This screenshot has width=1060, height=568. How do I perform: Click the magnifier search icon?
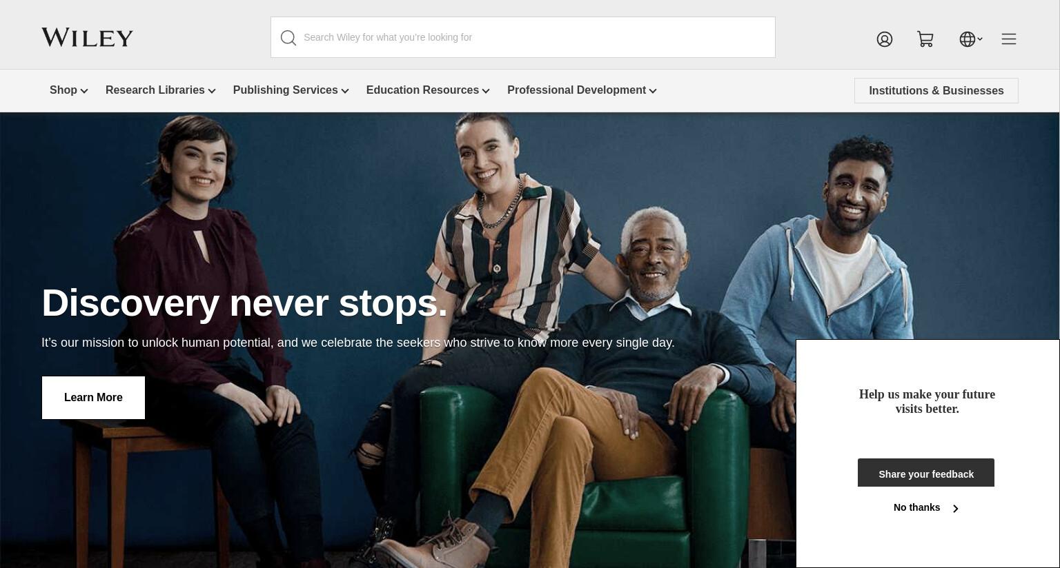tap(288, 38)
